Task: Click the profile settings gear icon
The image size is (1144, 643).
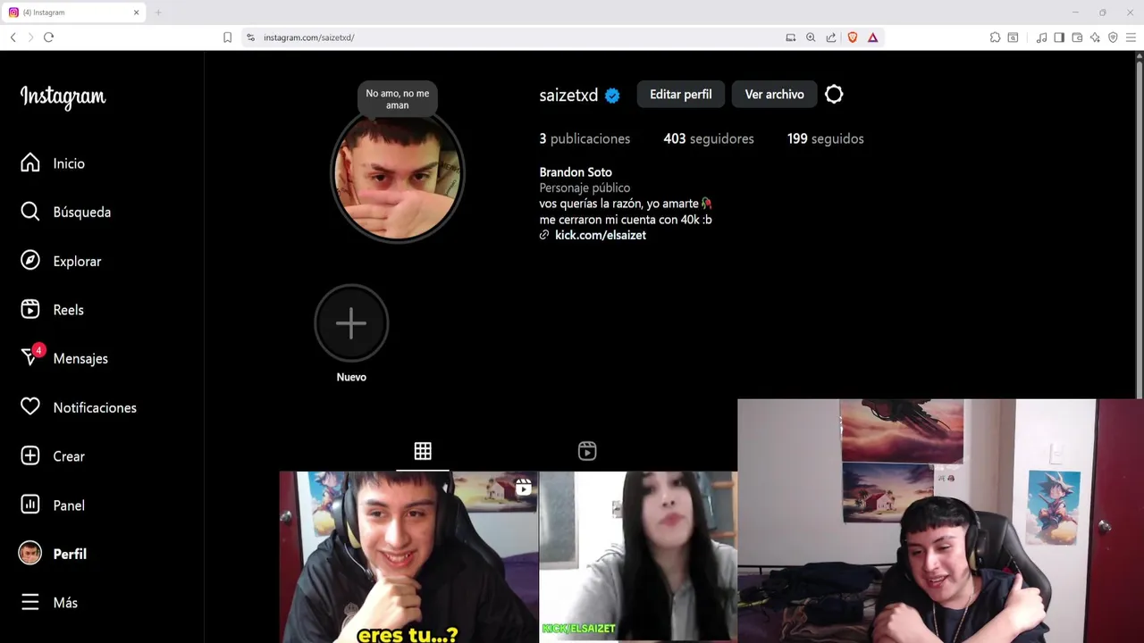Action: pos(834,94)
